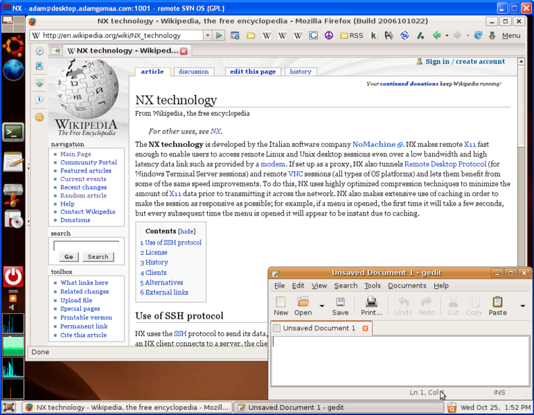Click the Open folder icon in gedit

[x=303, y=306]
